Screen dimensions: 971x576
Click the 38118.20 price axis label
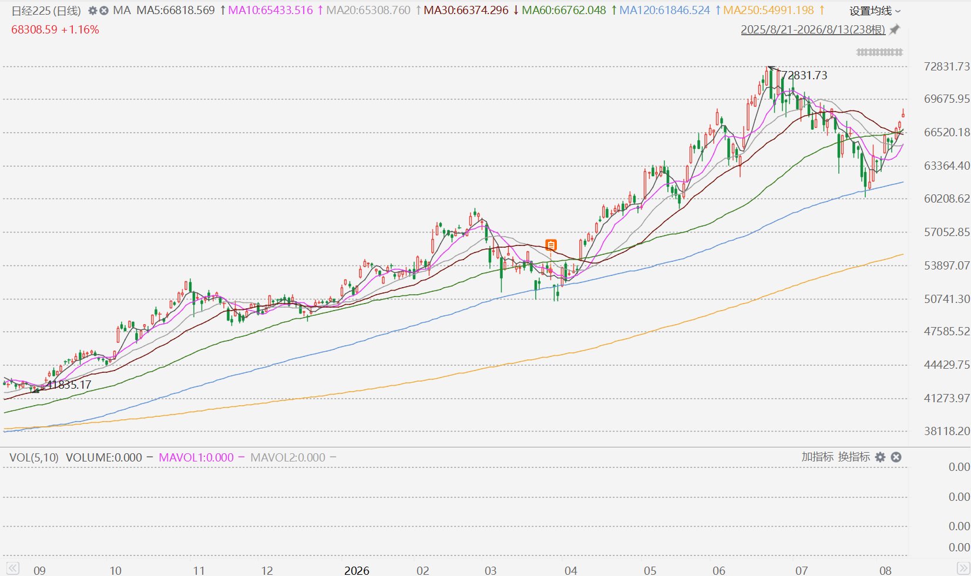[947, 431]
